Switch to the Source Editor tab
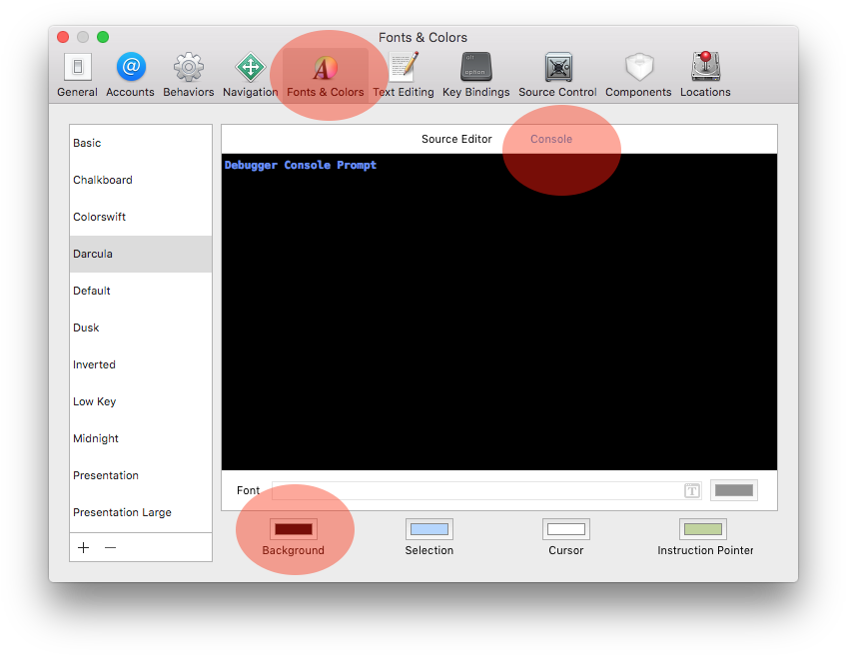The height and width of the screenshot is (655, 846). (x=456, y=139)
